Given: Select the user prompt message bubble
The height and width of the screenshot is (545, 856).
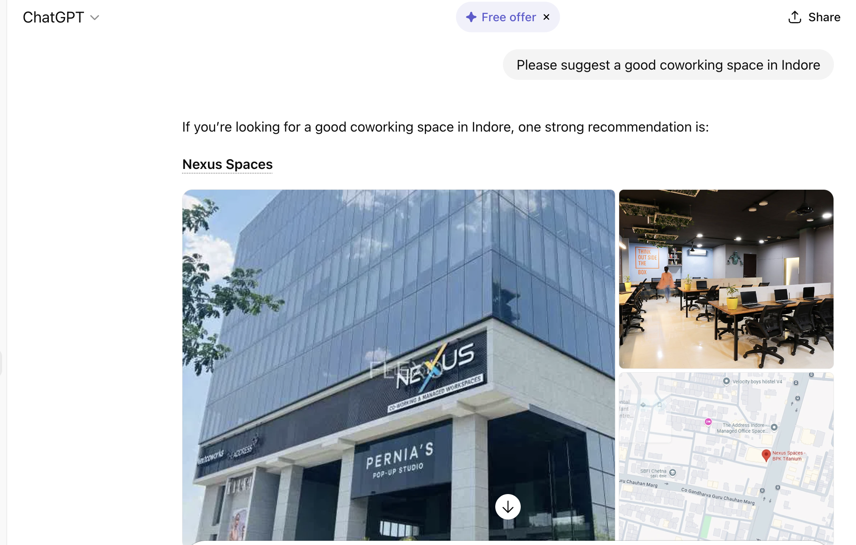Looking at the screenshot, I should pyautogui.click(x=668, y=65).
